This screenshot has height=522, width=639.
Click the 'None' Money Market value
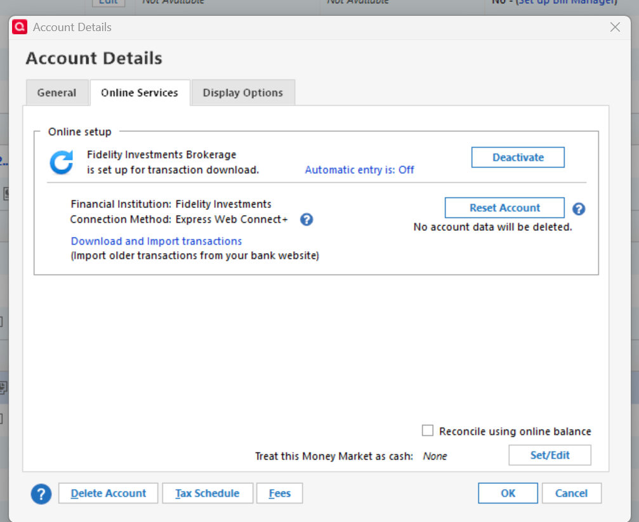click(x=435, y=456)
